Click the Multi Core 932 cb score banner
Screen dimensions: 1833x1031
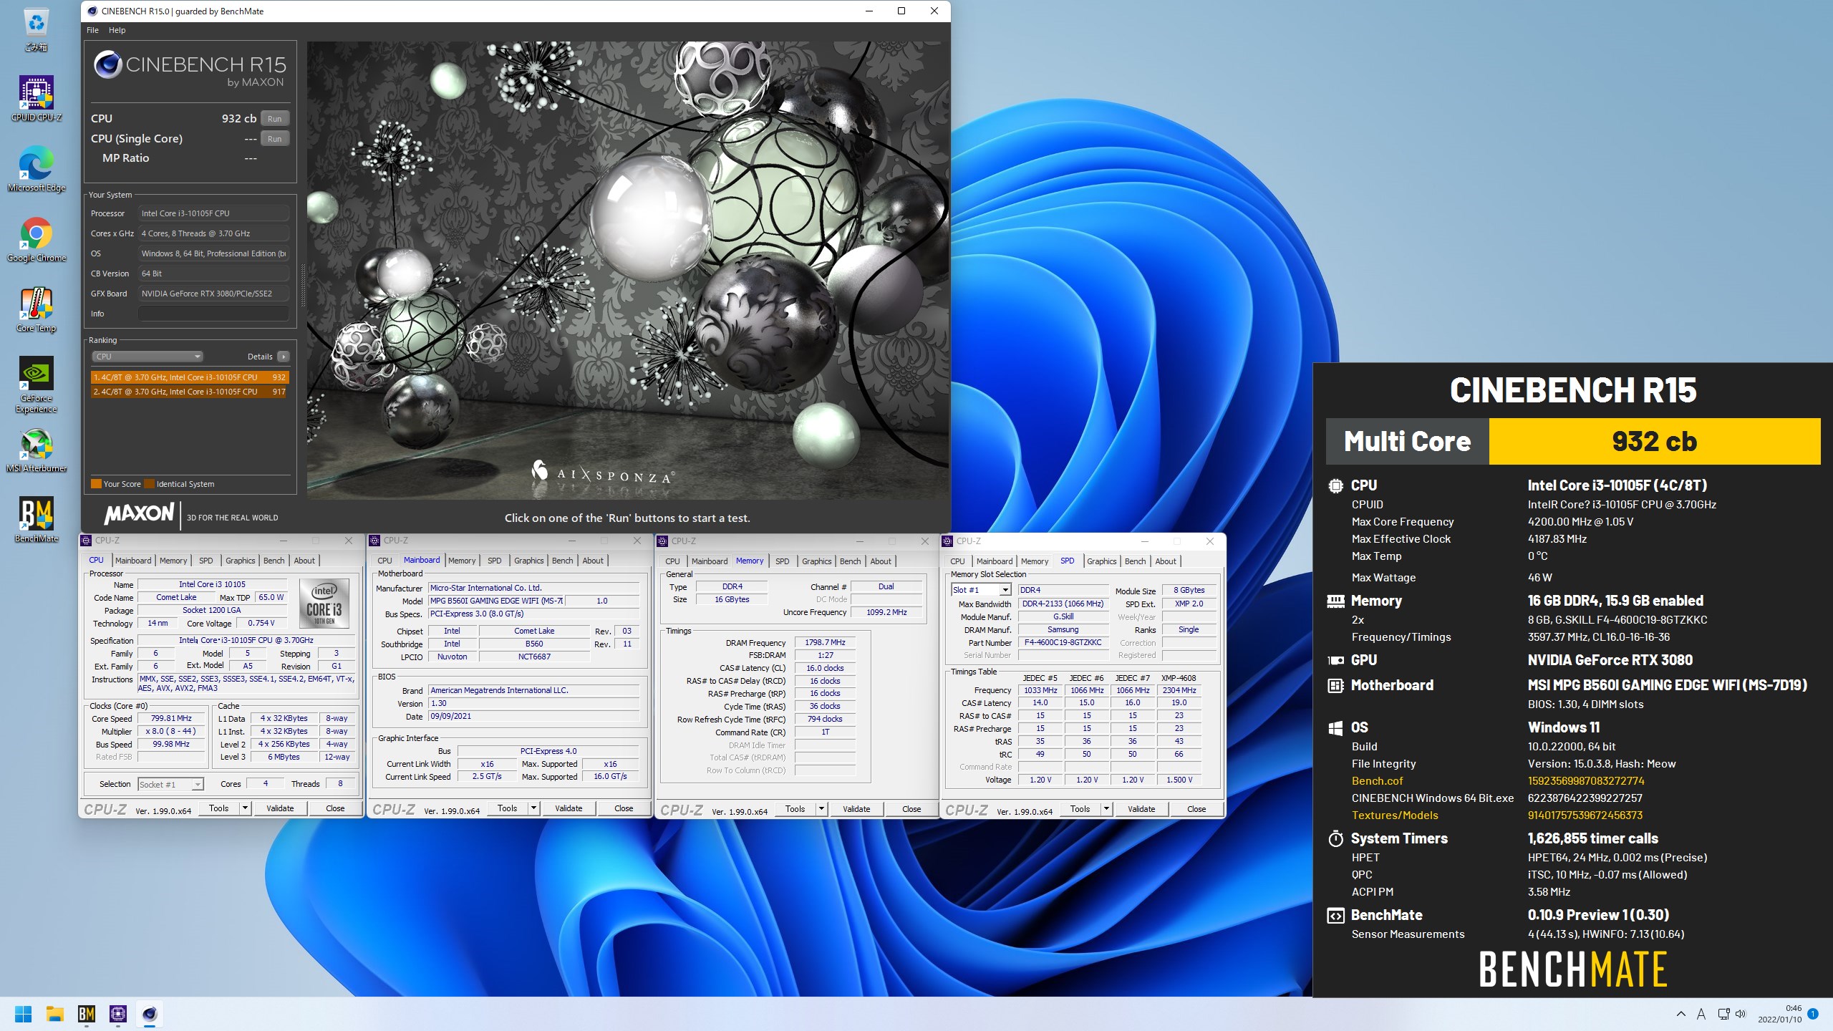click(x=1573, y=442)
